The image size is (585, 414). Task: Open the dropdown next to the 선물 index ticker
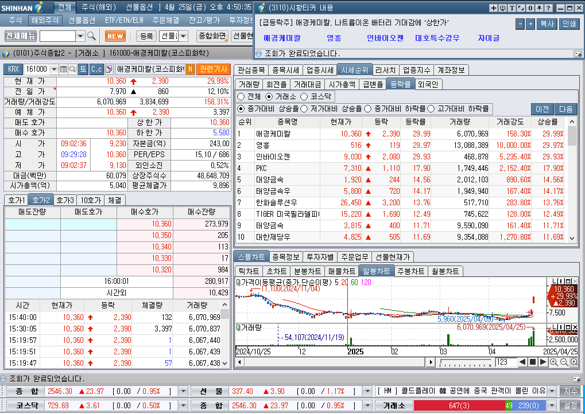(367, 391)
